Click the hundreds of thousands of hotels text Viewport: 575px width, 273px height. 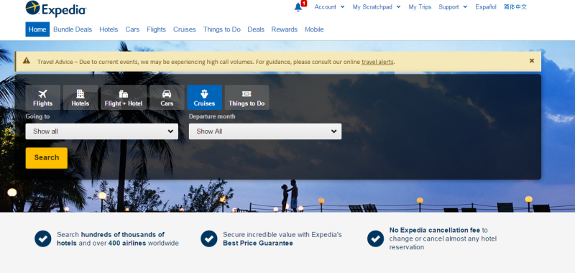click(x=111, y=239)
